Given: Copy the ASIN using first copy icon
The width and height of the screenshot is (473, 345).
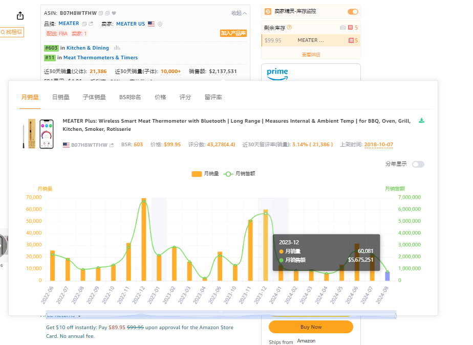Looking at the screenshot, I should pos(101,13).
